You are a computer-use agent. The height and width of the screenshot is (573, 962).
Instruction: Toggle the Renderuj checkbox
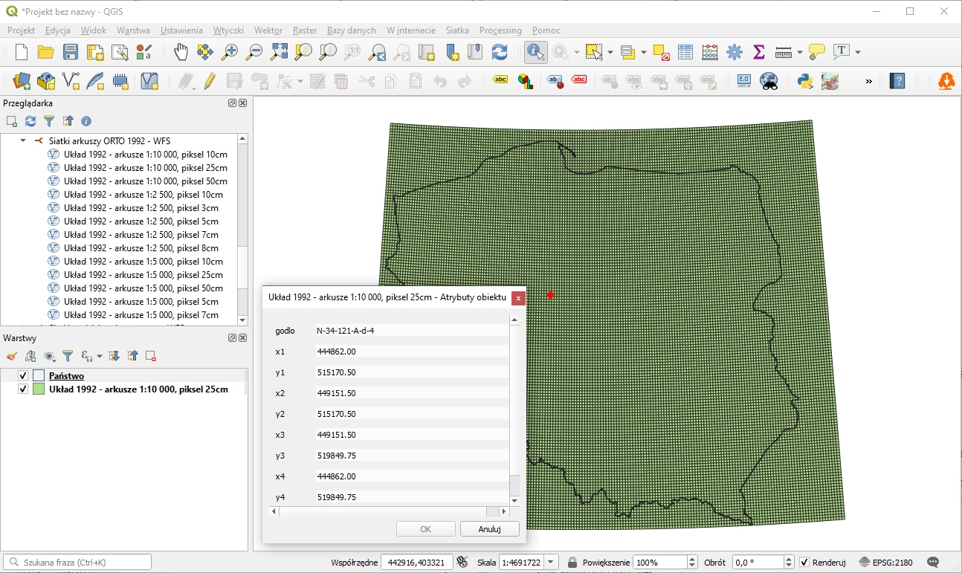804,562
